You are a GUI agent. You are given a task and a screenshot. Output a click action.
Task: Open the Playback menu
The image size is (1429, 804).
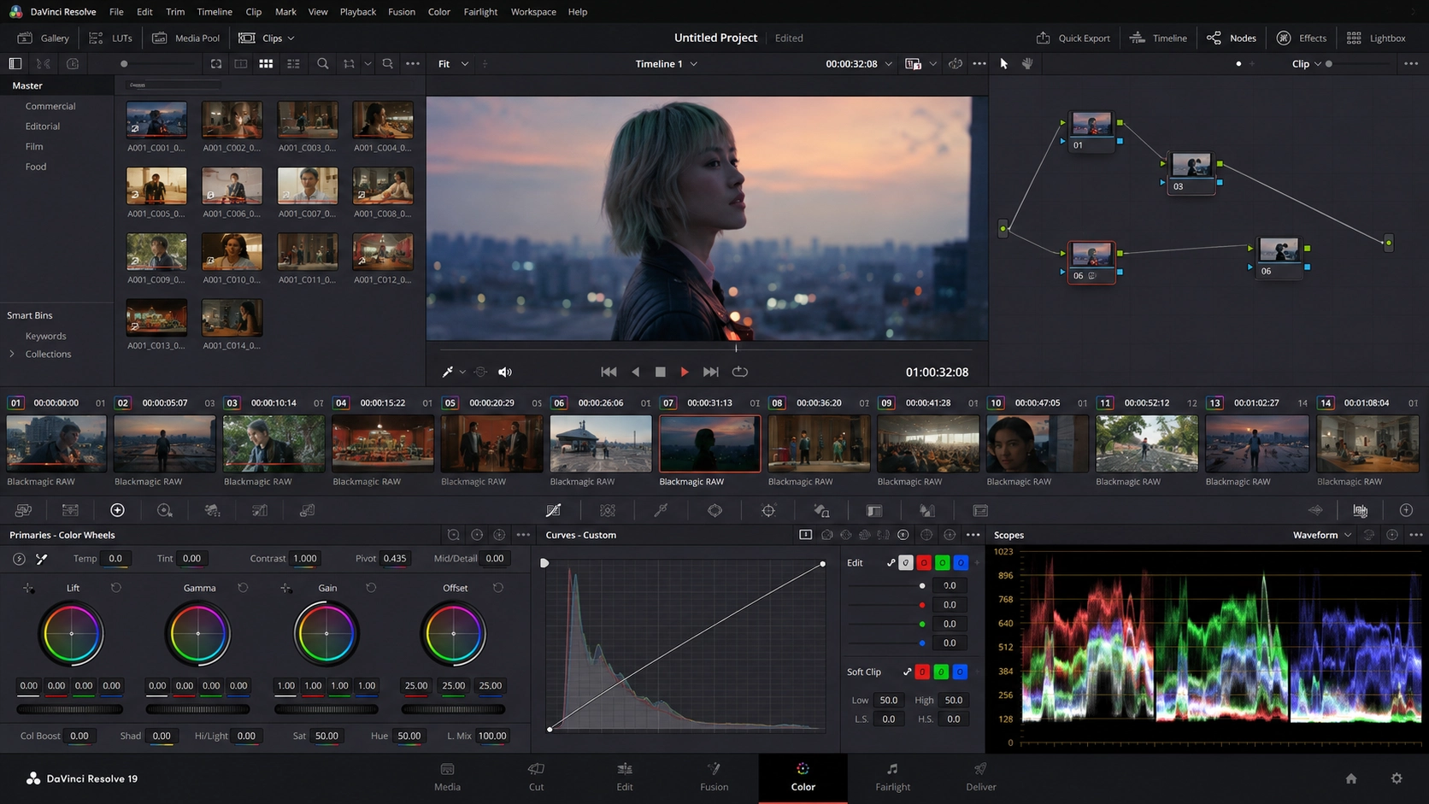click(x=357, y=12)
